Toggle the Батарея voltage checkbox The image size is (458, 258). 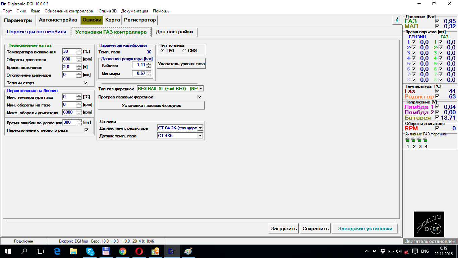[437, 118]
